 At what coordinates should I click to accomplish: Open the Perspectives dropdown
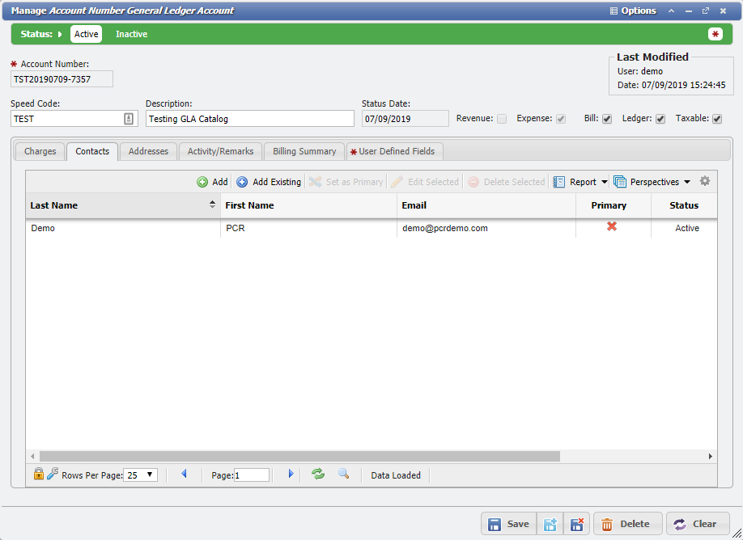coord(652,181)
